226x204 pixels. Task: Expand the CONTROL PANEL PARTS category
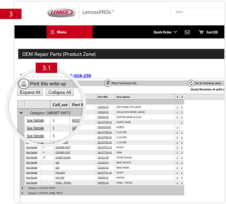click(x=22, y=193)
